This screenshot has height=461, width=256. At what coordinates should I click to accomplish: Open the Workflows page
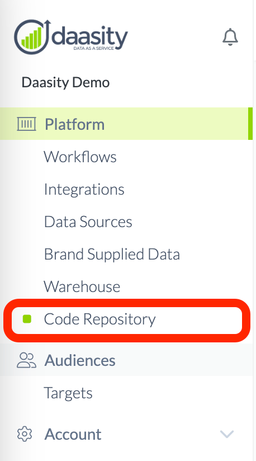[x=80, y=157]
